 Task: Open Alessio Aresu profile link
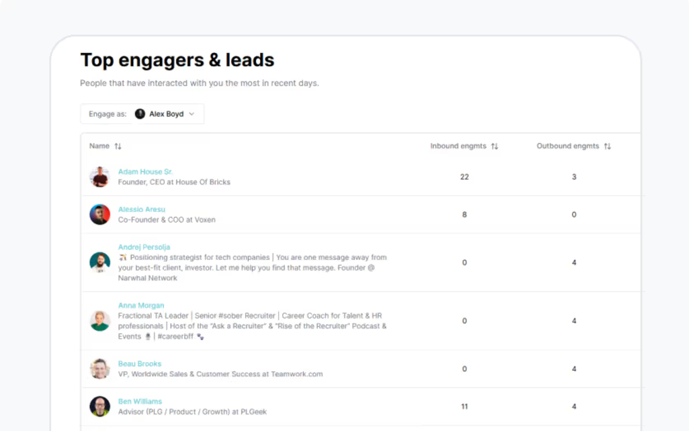[x=142, y=210]
